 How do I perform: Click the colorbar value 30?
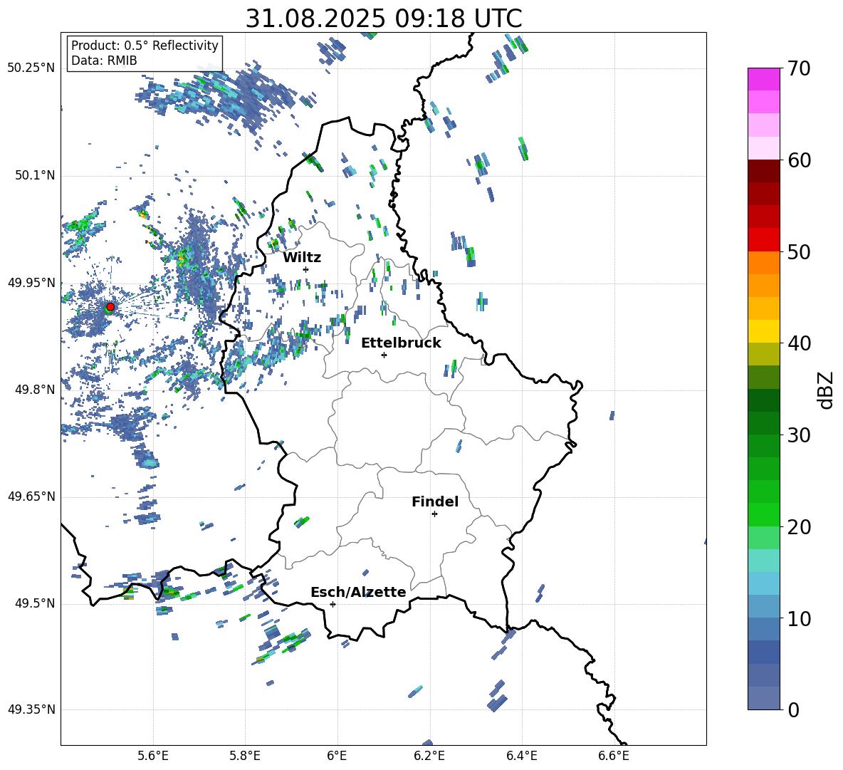pos(800,435)
